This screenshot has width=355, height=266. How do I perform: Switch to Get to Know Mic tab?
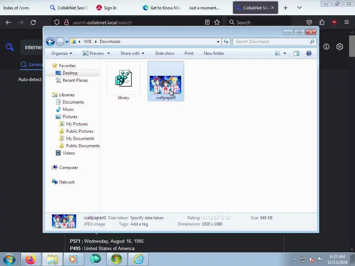pos(162,8)
